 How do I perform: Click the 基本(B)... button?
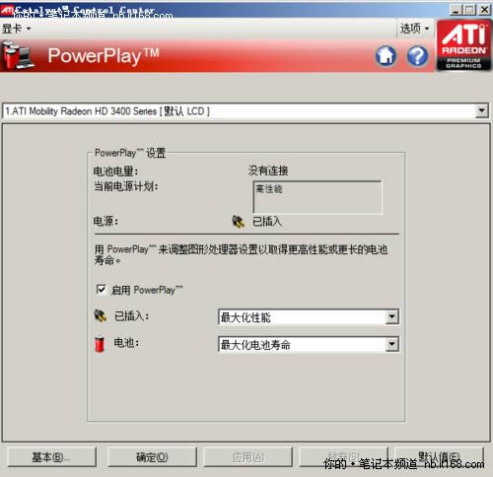51,457
